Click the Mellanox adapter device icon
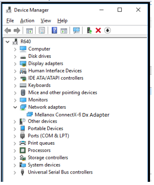The height and width of the screenshot is (185, 154). (x=30, y=114)
